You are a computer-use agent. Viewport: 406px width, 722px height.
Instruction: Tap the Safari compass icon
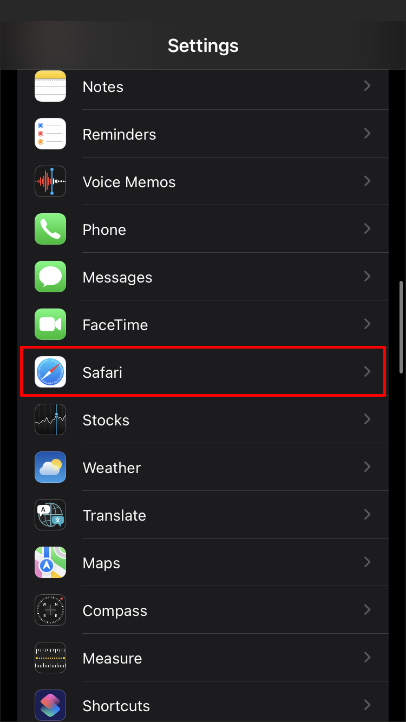[50, 372]
